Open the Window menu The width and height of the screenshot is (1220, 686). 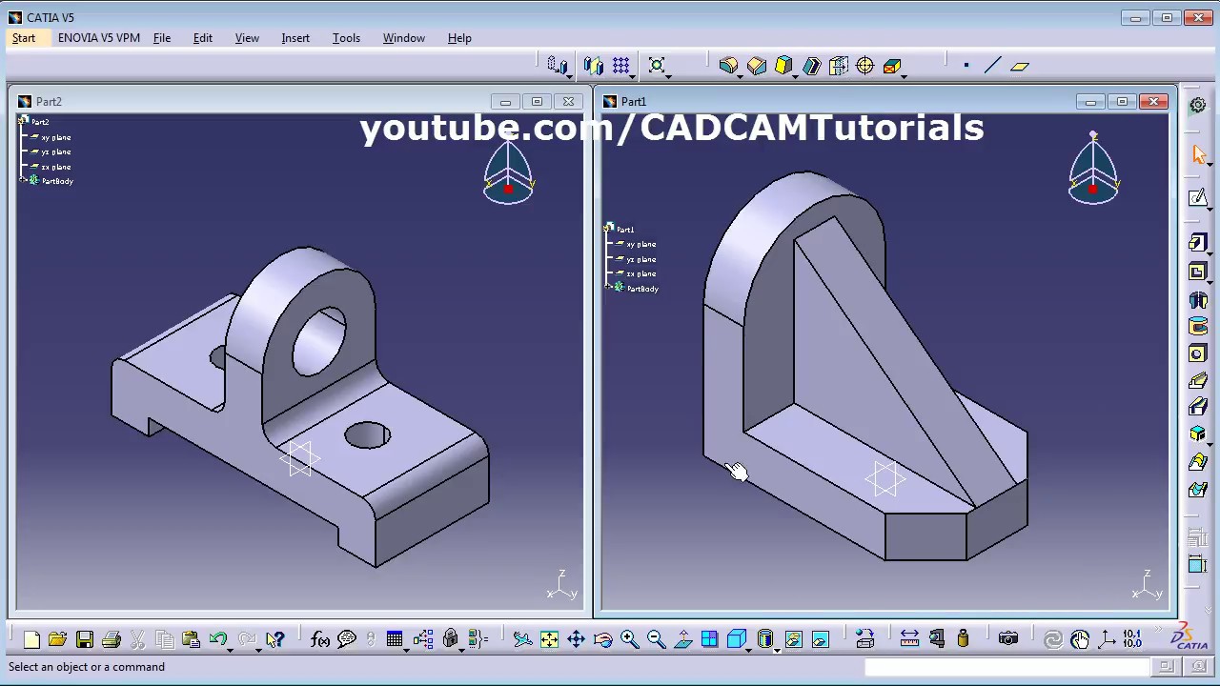tap(404, 38)
